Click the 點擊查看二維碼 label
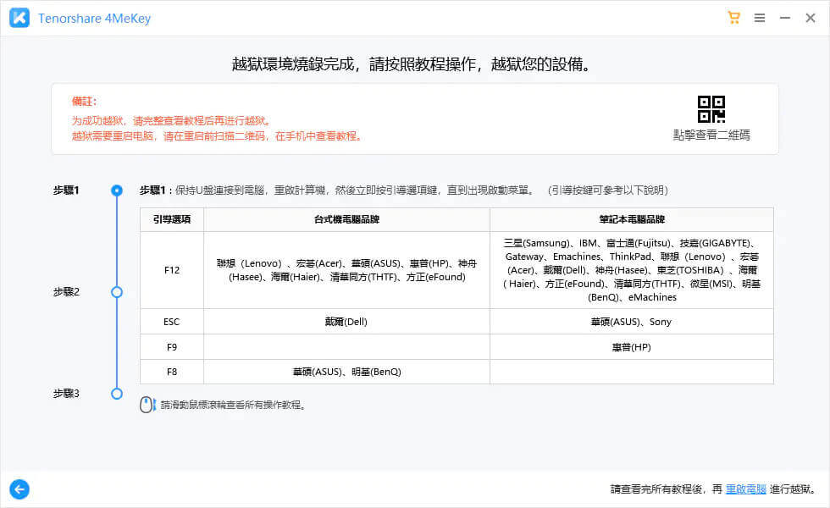 coord(711,135)
